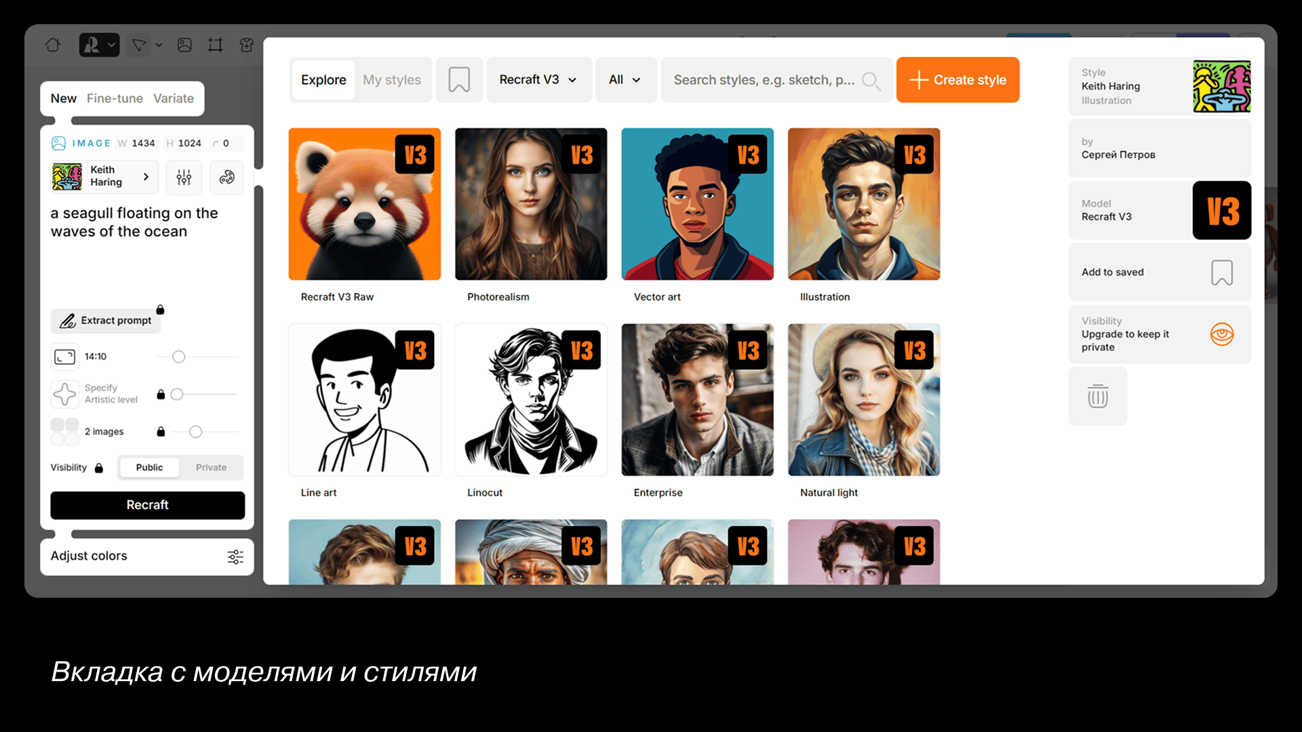Image resolution: width=1302 pixels, height=732 pixels.
Task: Click the author name Сергей Петров
Action: click(x=1118, y=155)
